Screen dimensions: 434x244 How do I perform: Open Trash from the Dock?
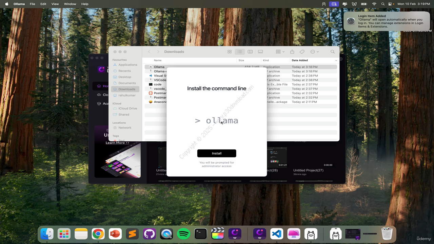coord(387,234)
